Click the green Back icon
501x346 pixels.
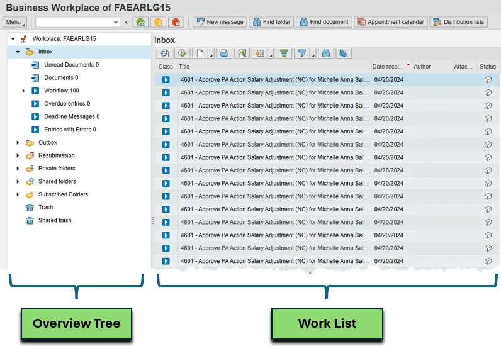coord(140,22)
